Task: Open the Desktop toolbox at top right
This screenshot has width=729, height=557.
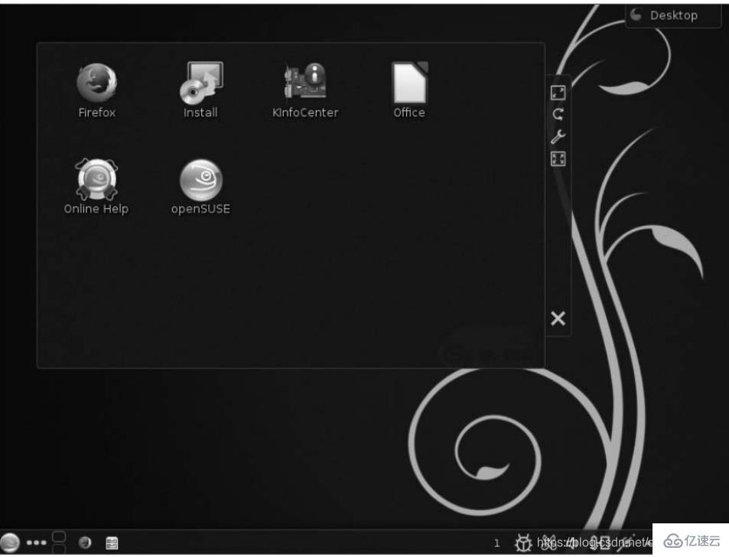Action: (671, 15)
